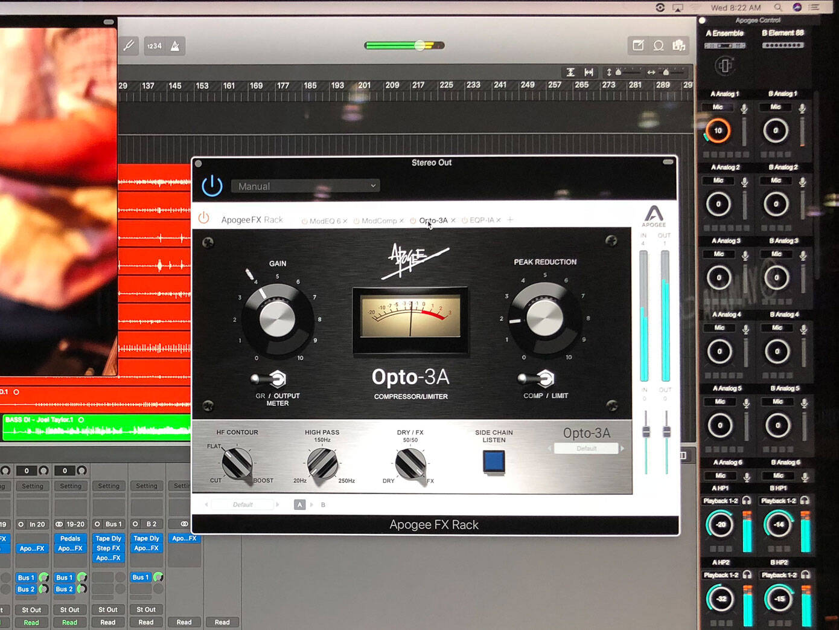This screenshot has width=839, height=630.
Task: Click A Analog 2 microphone icon
Action: click(745, 182)
